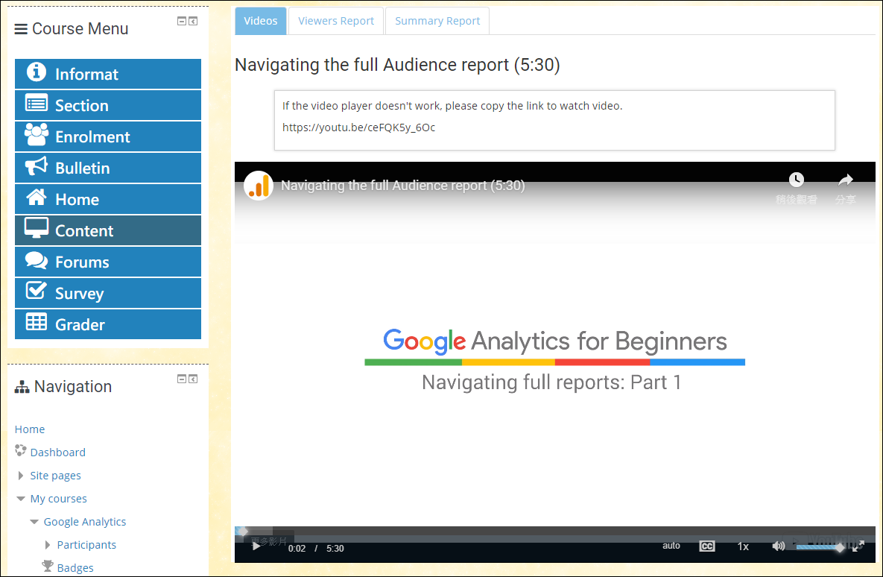Dock the Course Menu block
Image resolution: width=883 pixels, height=577 pixels.
[x=193, y=22]
